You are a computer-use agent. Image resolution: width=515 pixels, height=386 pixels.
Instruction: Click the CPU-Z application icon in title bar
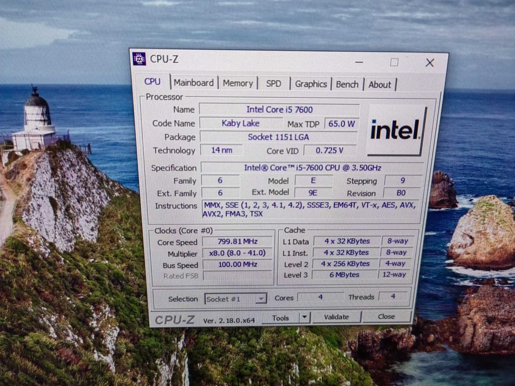[x=139, y=59]
